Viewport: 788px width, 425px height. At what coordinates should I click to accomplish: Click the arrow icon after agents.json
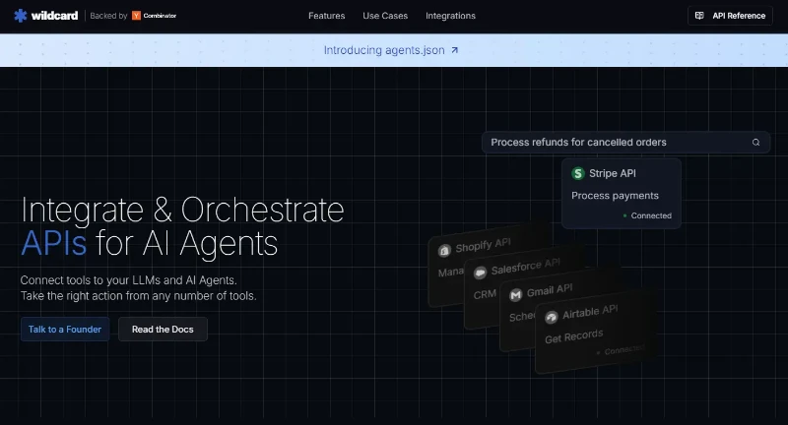click(x=454, y=50)
